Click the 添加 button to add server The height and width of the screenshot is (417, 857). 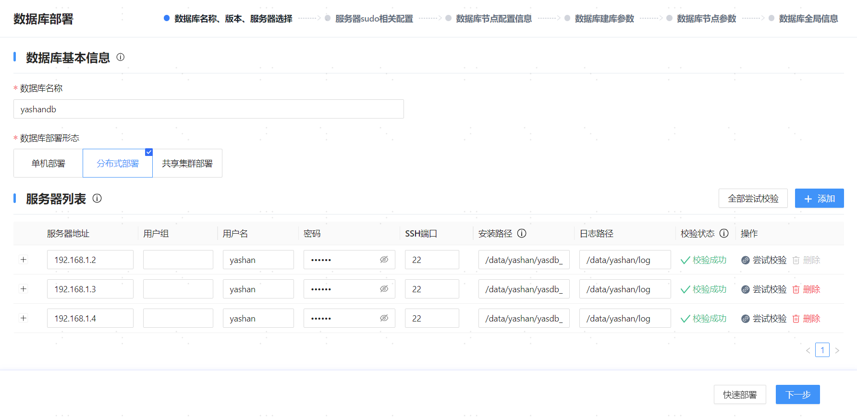coord(819,199)
